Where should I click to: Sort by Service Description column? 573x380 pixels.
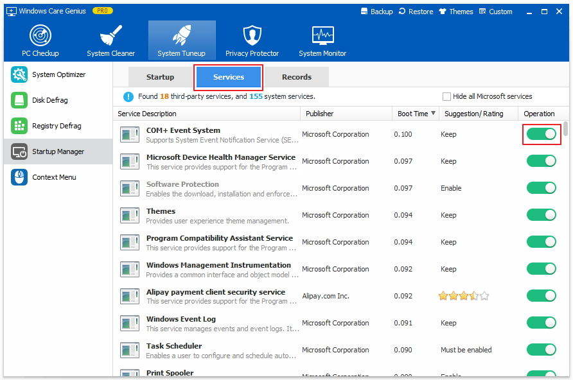(x=206, y=114)
